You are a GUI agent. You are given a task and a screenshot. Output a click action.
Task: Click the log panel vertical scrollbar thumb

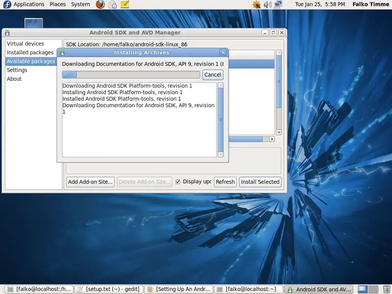(x=220, y=120)
